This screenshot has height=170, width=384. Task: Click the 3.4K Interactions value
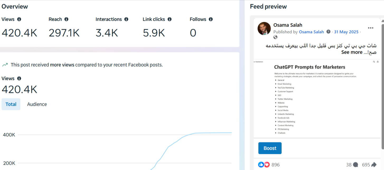[x=107, y=33]
